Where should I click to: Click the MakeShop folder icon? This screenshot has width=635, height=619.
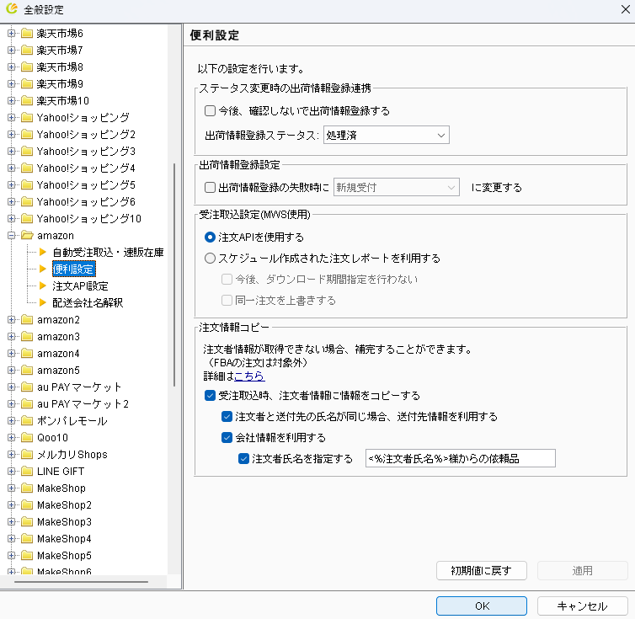pos(27,488)
